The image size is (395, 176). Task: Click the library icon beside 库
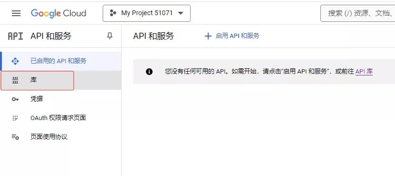click(15, 81)
